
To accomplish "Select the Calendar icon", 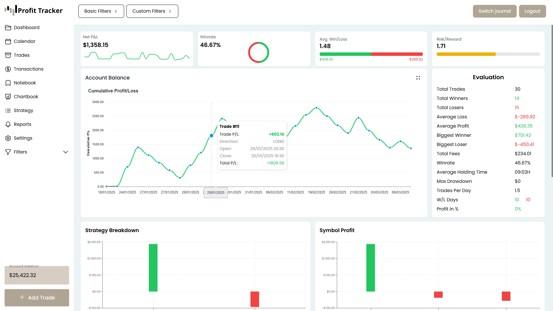I will click(8, 41).
